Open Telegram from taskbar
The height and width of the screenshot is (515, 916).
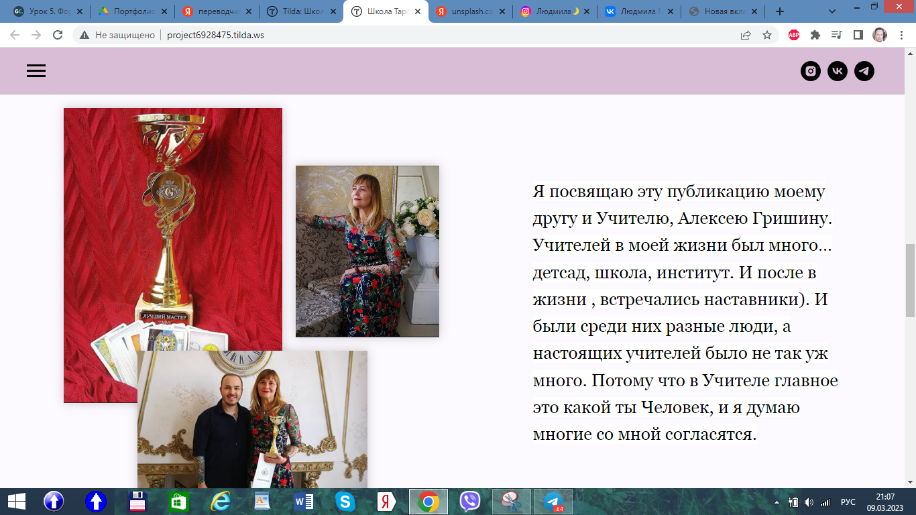[x=553, y=502]
